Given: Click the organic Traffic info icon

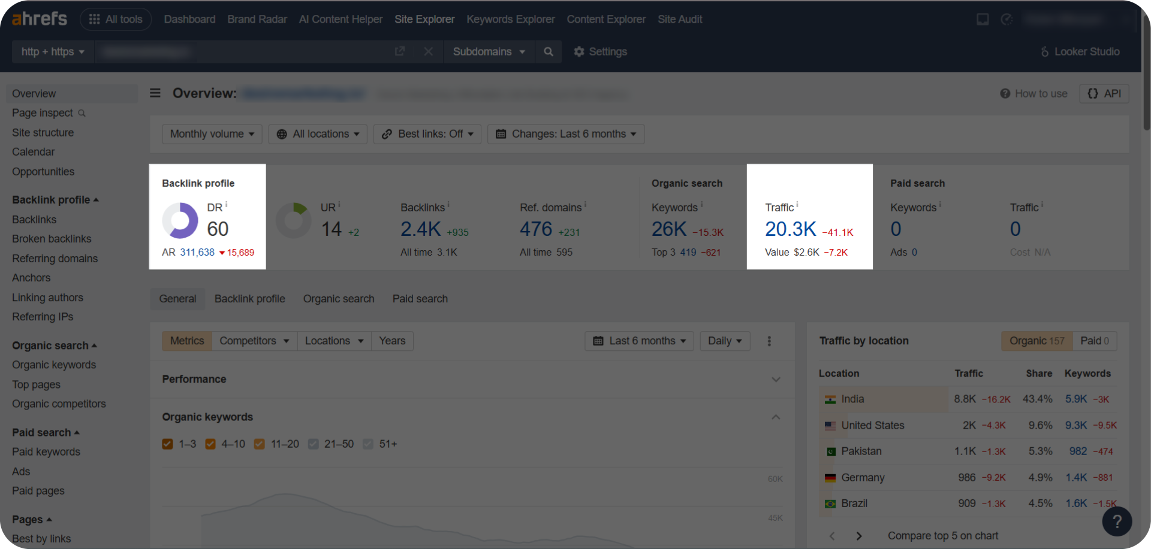Looking at the screenshot, I should [797, 205].
